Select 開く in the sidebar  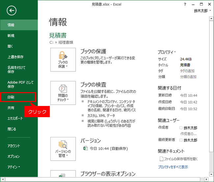[19, 46]
